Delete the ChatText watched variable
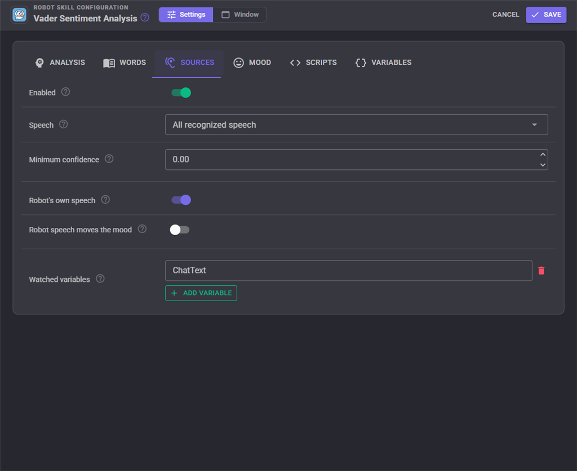Screen dimensions: 577x471 coord(542,271)
